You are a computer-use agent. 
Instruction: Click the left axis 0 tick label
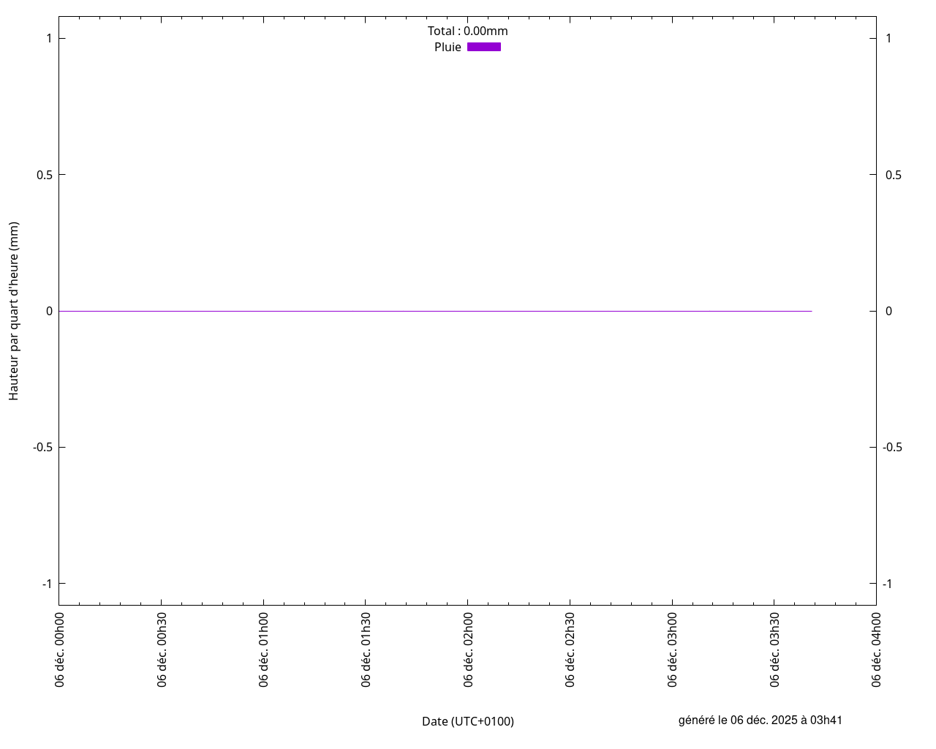pos(50,311)
